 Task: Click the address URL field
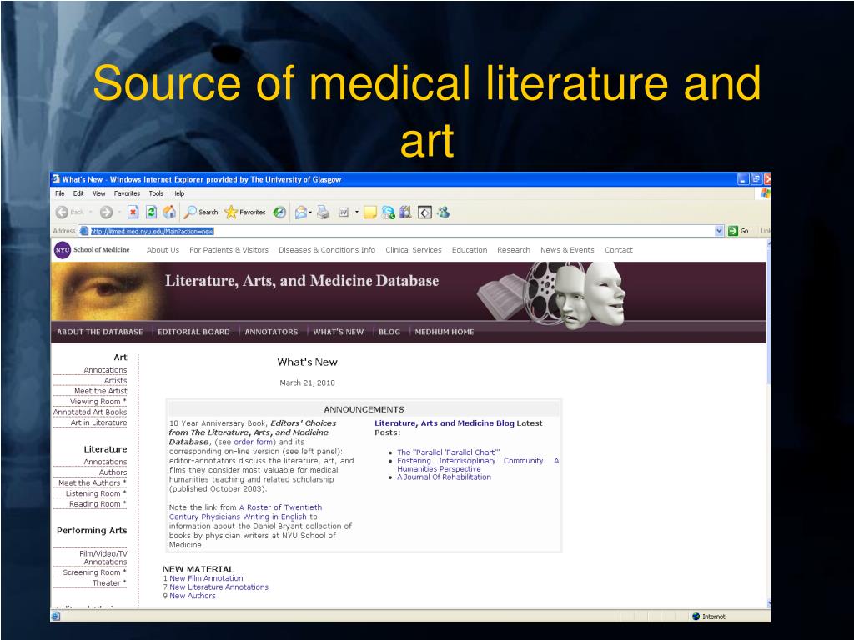[402, 231]
